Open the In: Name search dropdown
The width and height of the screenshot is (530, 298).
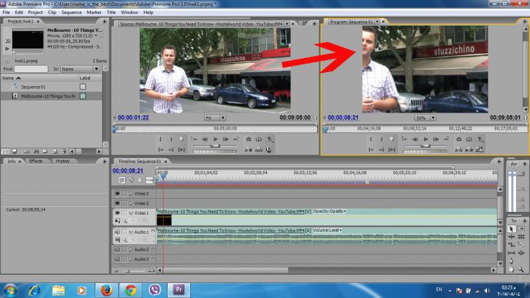click(x=79, y=68)
